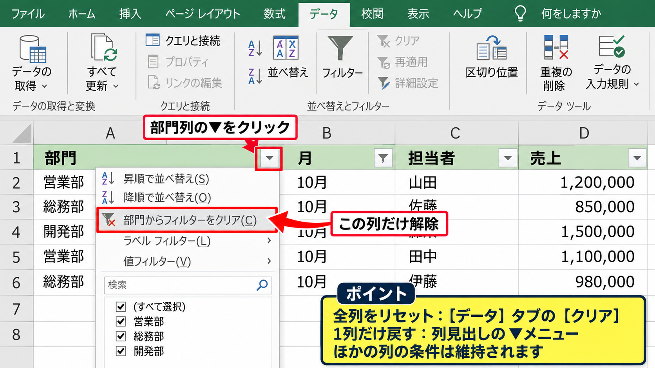Open the 部門 column filter dropdown

click(x=269, y=158)
